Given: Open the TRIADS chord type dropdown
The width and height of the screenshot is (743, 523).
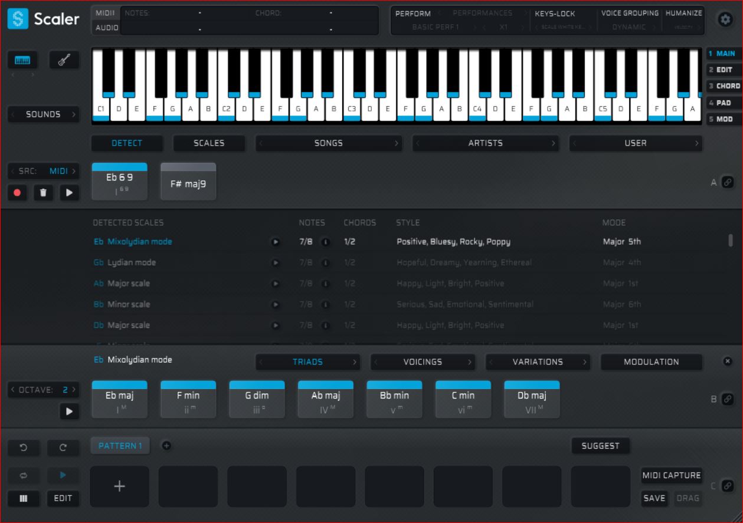Looking at the screenshot, I should click(x=307, y=362).
